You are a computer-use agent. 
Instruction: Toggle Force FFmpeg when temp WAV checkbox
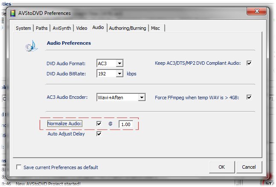(249, 97)
